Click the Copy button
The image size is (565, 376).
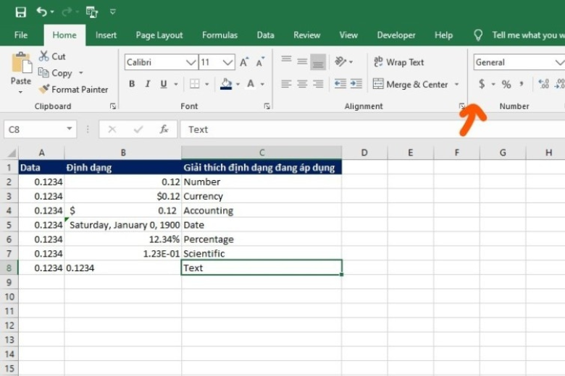point(55,73)
